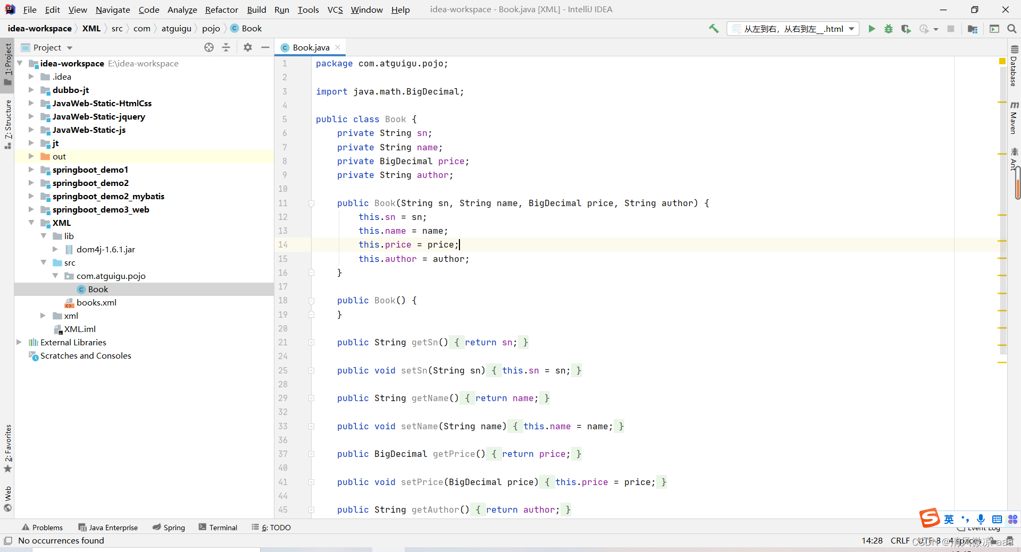The width and height of the screenshot is (1021, 552).
Task: Open the File menu
Action: 30,10
